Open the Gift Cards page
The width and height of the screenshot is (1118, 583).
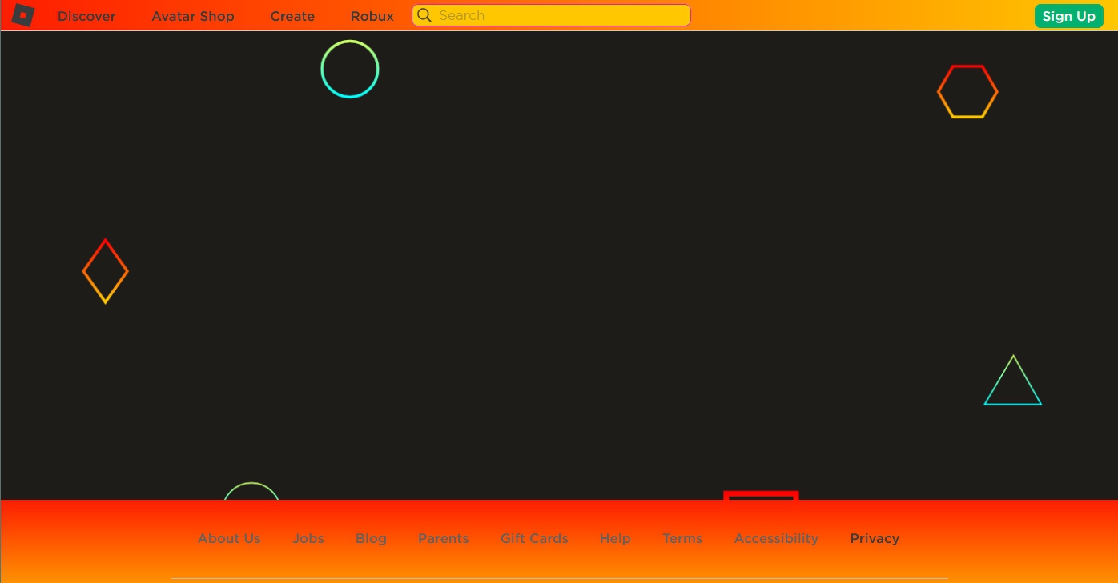(x=534, y=538)
